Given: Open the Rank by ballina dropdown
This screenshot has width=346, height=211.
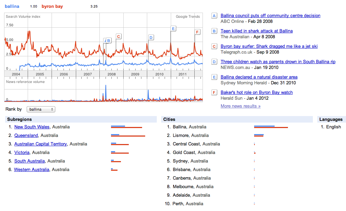Looking at the screenshot, I should click(41, 109).
